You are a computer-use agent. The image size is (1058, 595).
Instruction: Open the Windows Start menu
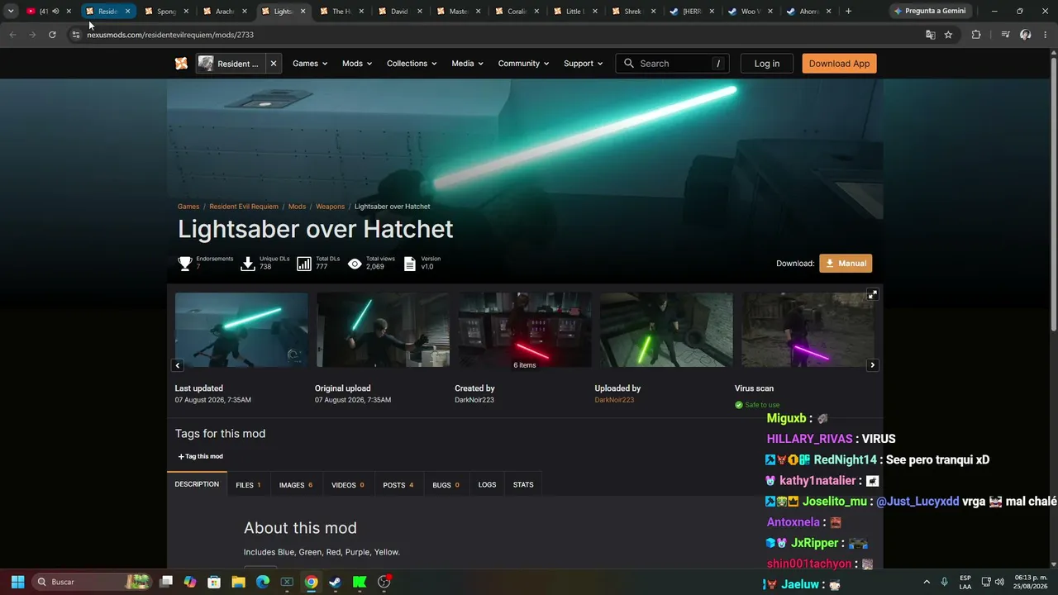pyautogui.click(x=17, y=582)
